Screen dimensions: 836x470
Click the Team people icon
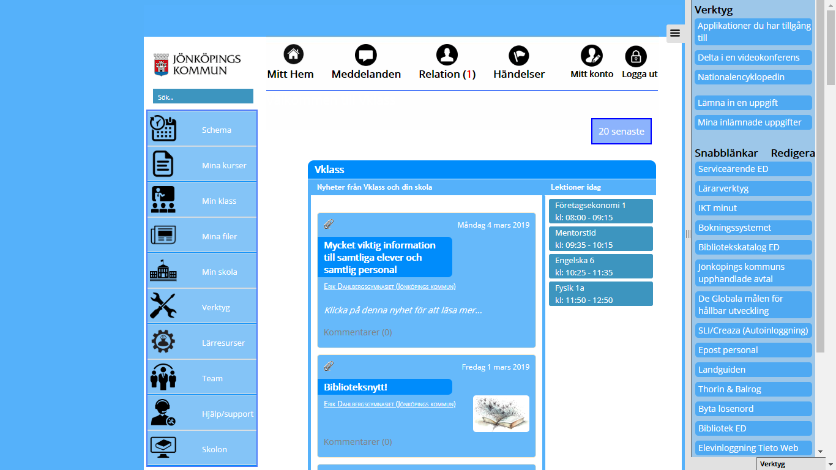pos(163,377)
